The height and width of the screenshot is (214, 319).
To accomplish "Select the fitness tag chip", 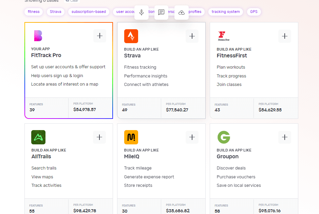I will click(x=34, y=12).
